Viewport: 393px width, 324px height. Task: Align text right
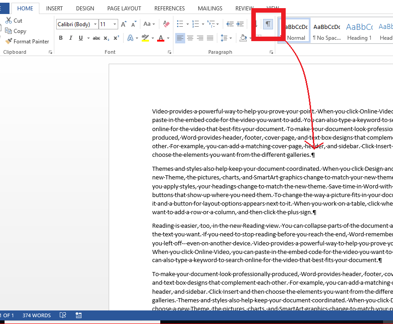coord(200,38)
